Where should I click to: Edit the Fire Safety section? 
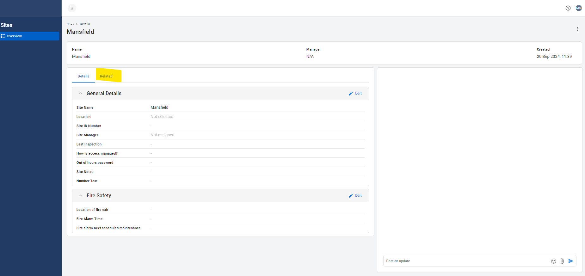(355, 196)
